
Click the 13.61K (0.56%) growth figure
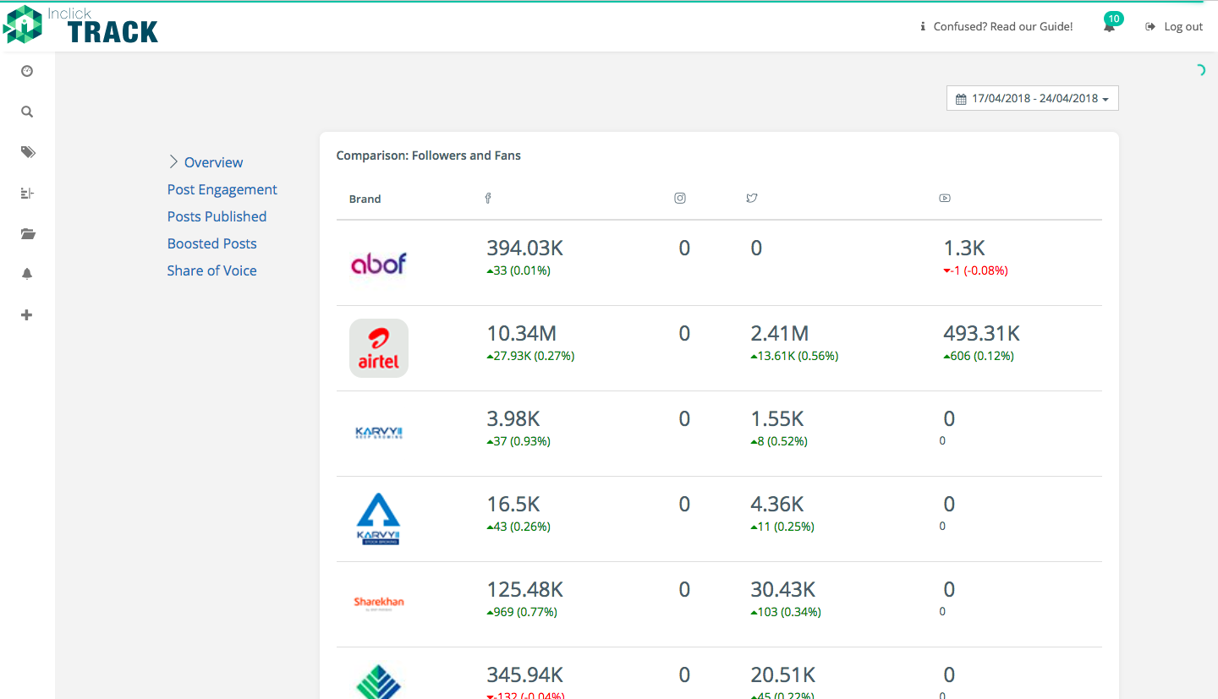pyautogui.click(x=795, y=356)
